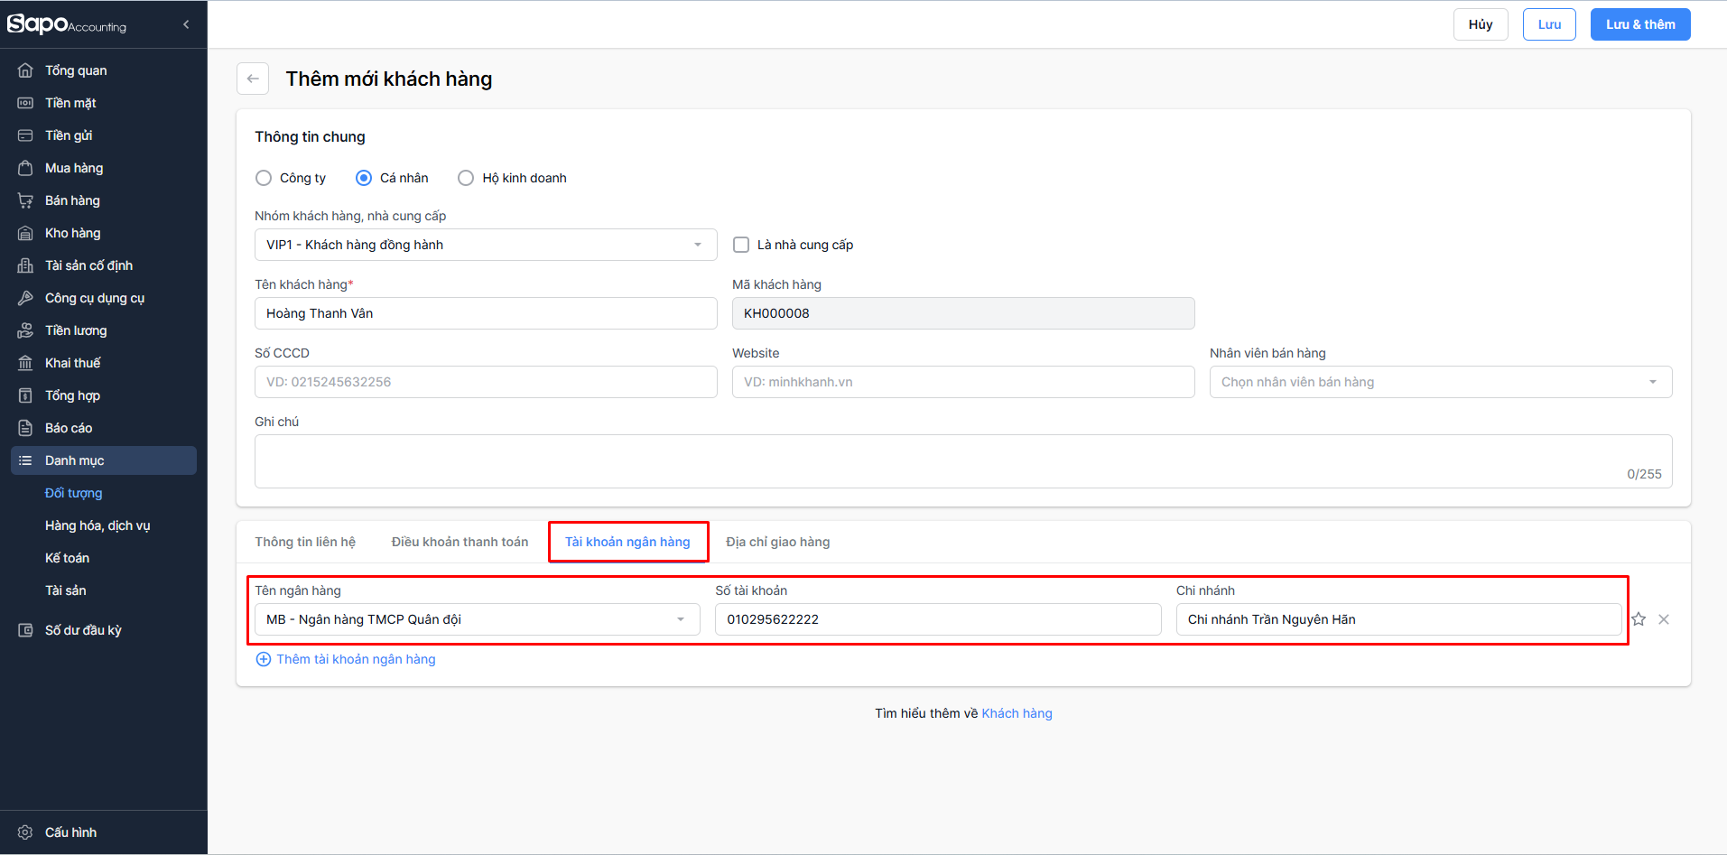Mark bank account as default with star
This screenshot has width=1727, height=855.
click(x=1639, y=619)
